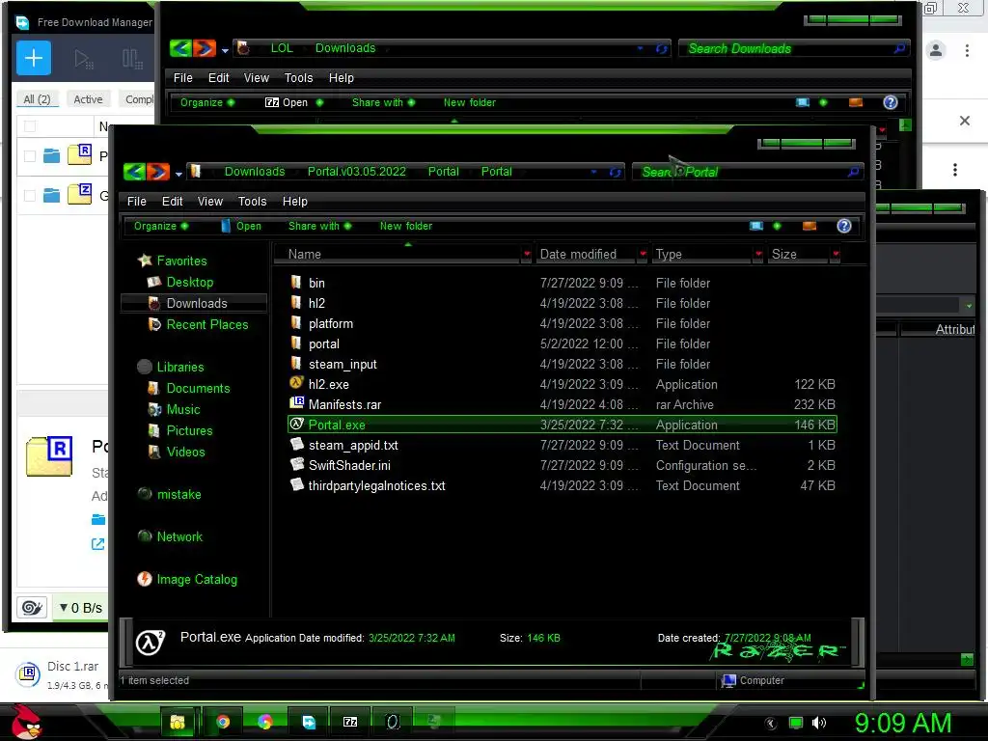This screenshot has height=741, width=988.
Task: Open Chrome from the taskbar
Action: point(223,722)
